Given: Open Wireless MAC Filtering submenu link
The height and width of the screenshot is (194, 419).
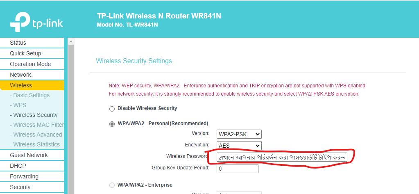Looking at the screenshot, I should click(x=39, y=125).
